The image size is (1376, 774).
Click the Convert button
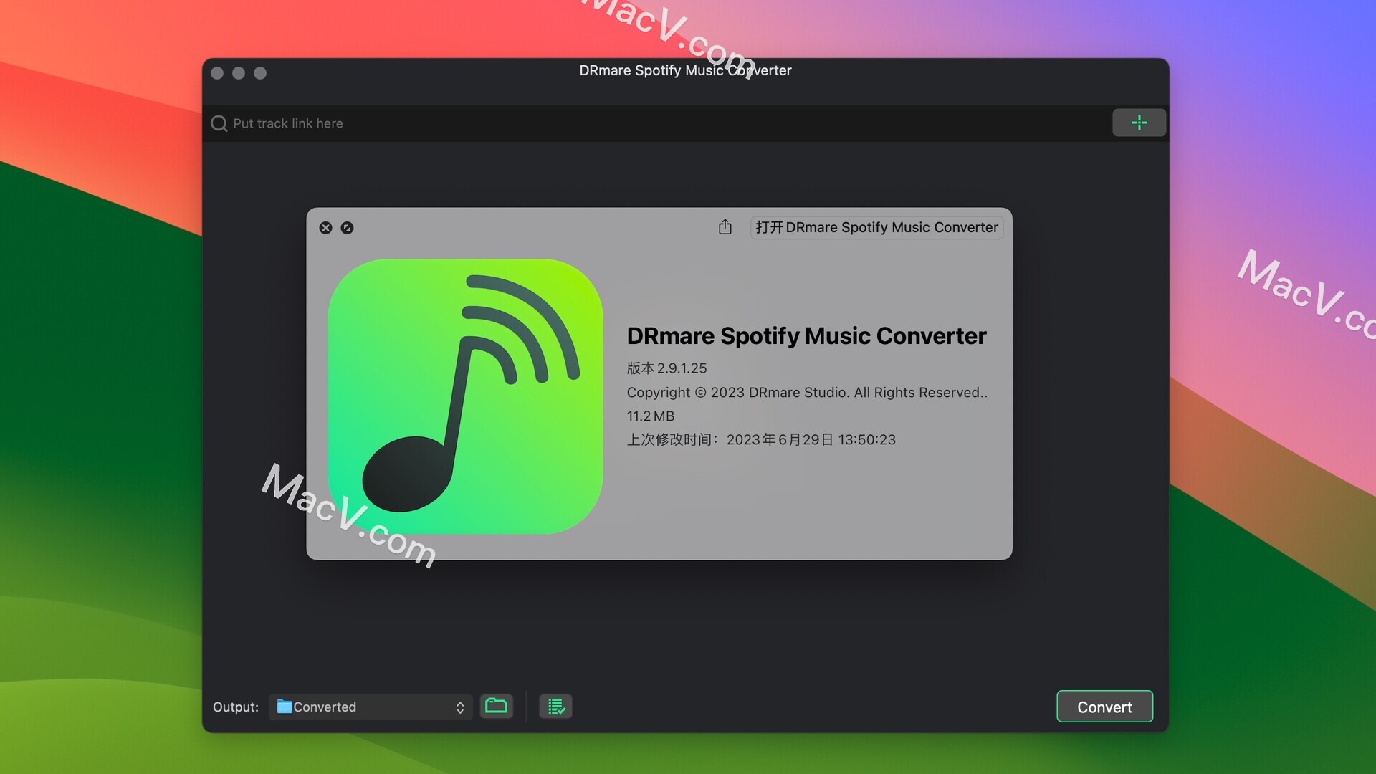(x=1104, y=707)
